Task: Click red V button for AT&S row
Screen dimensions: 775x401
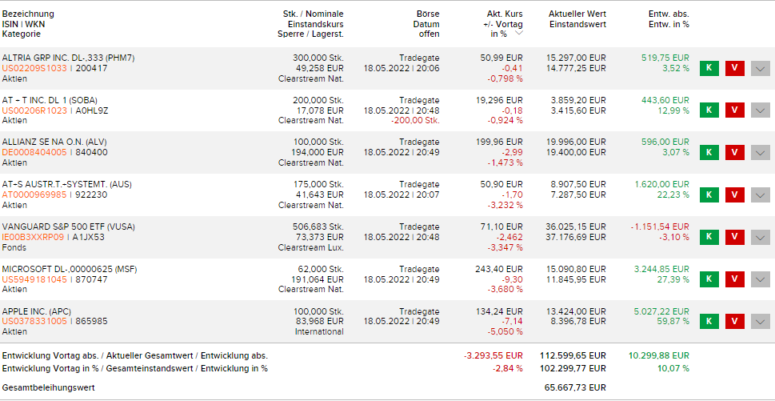Action: (x=734, y=194)
